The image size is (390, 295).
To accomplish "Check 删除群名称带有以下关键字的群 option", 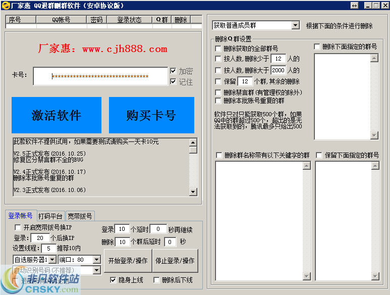I will coord(219,156).
